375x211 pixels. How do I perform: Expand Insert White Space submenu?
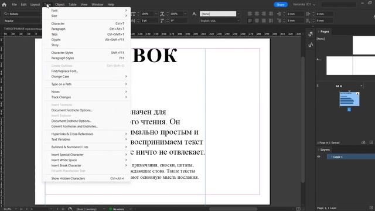[x=87, y=160]
